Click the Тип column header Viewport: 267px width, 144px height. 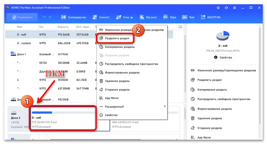[x=41, y=27]
